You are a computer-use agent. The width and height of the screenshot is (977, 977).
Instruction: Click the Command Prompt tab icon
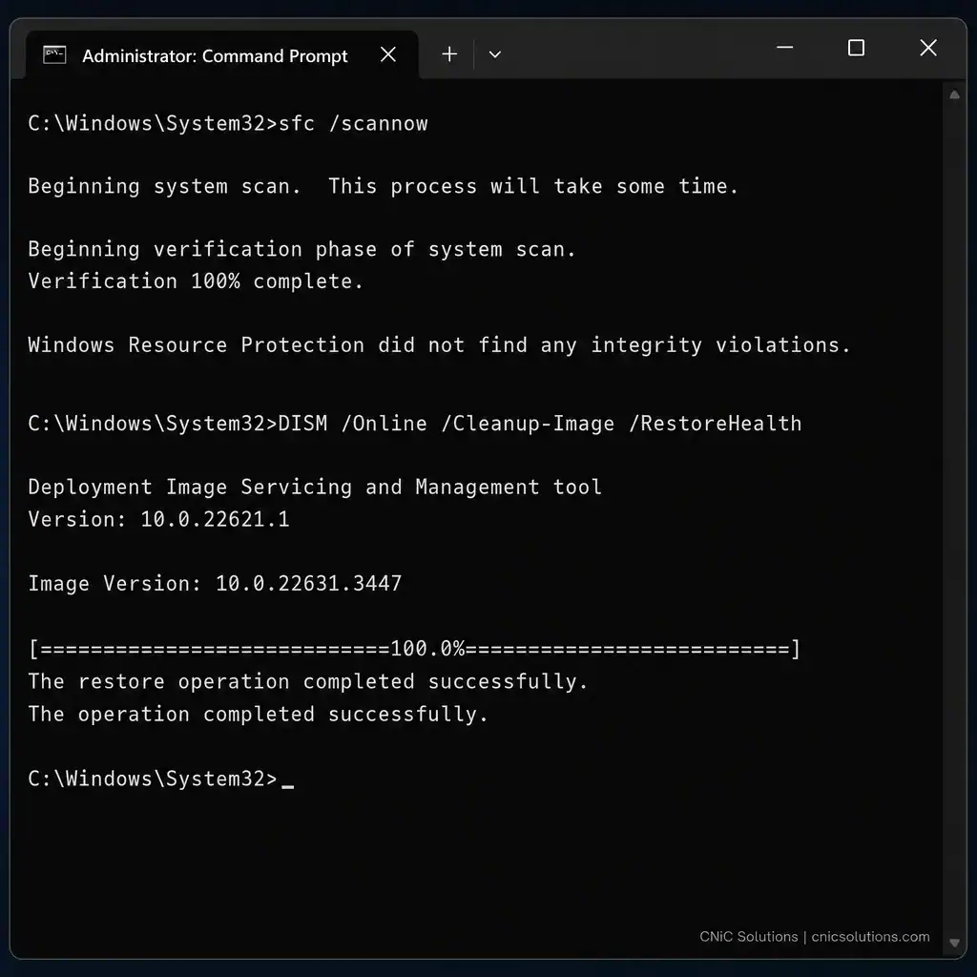54,54
